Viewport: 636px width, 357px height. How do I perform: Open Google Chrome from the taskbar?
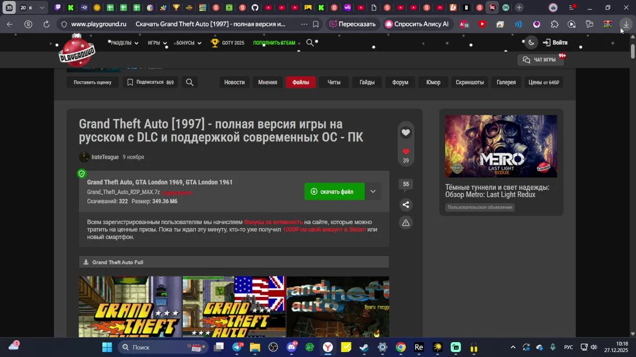point(400,347)
